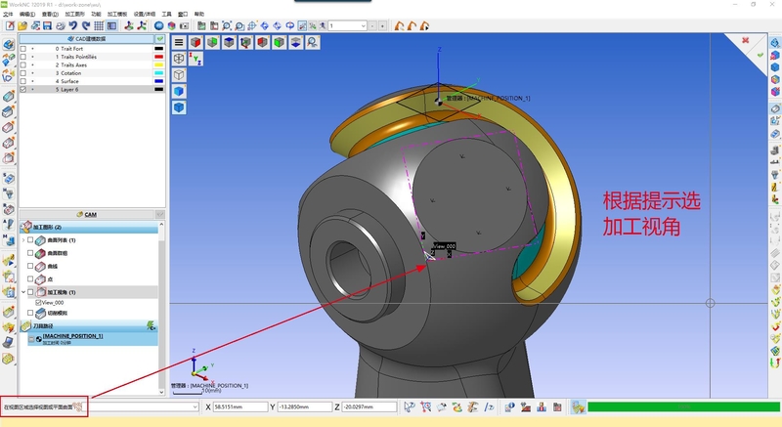Click the green checkmark confirm icon in viewport

tap(760, 57)
